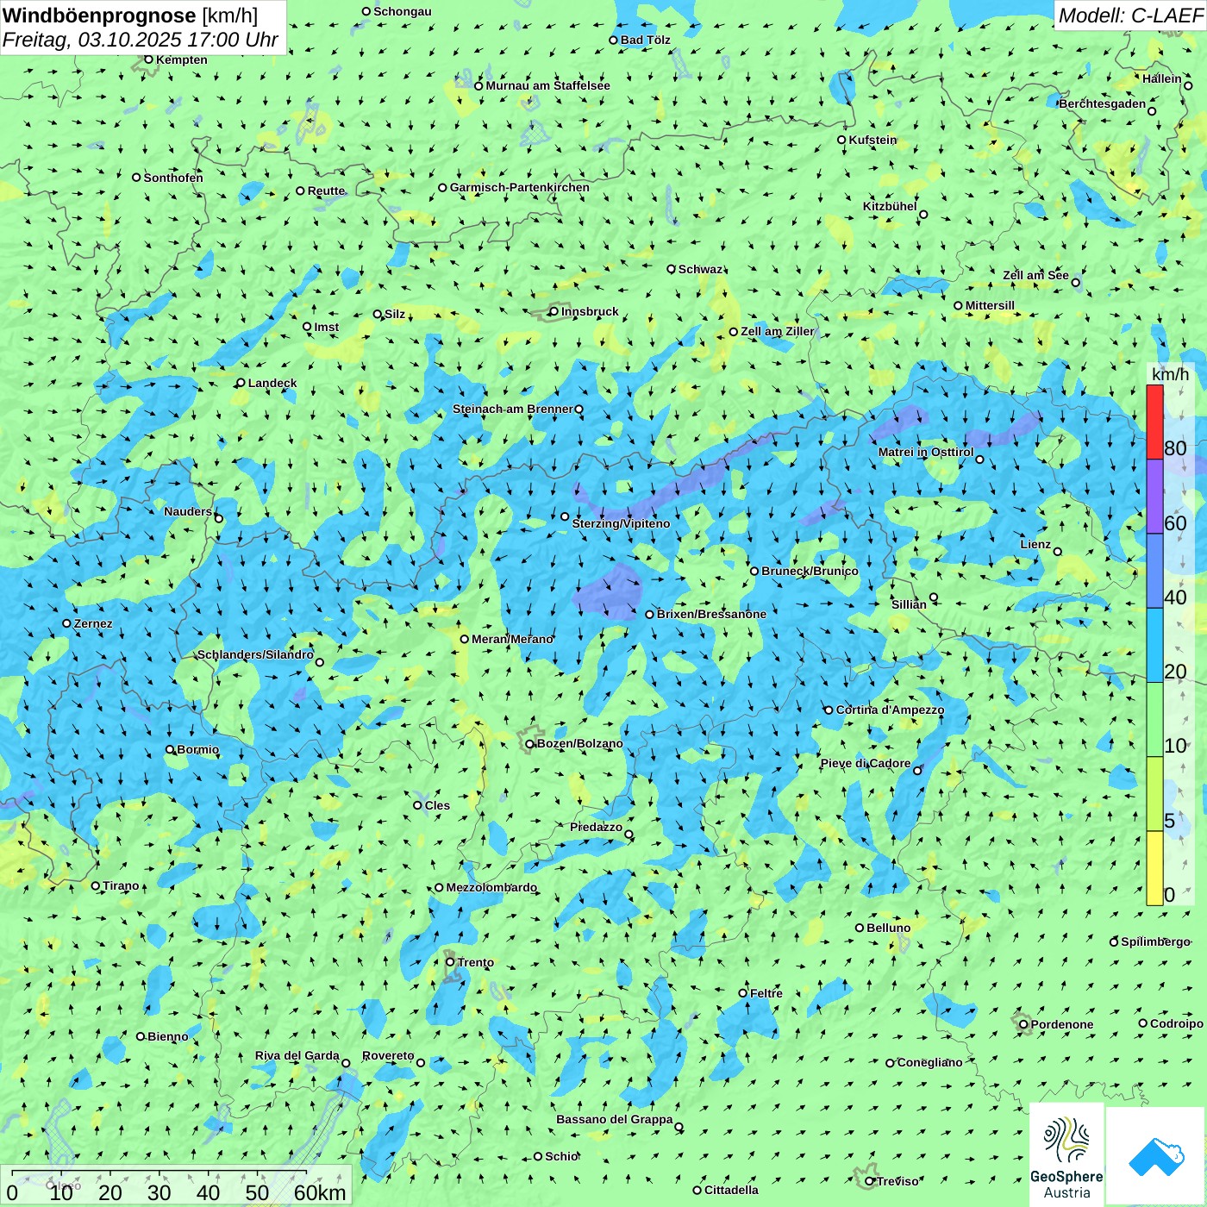Image resolution: width=1207 pixels, height=1207 pixels.
Task: Click the Matrei in Osttirol label
Action: [x=926, y=452]
